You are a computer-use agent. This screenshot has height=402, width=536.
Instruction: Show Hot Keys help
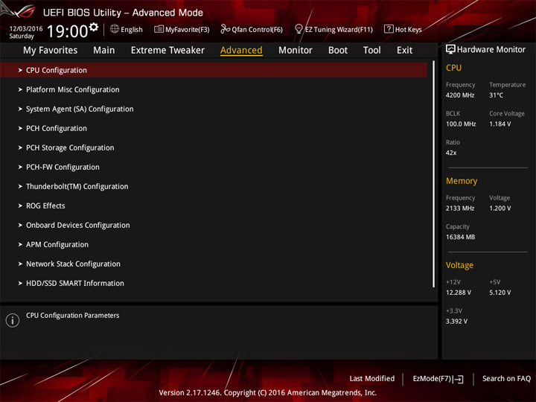point(403,29)
